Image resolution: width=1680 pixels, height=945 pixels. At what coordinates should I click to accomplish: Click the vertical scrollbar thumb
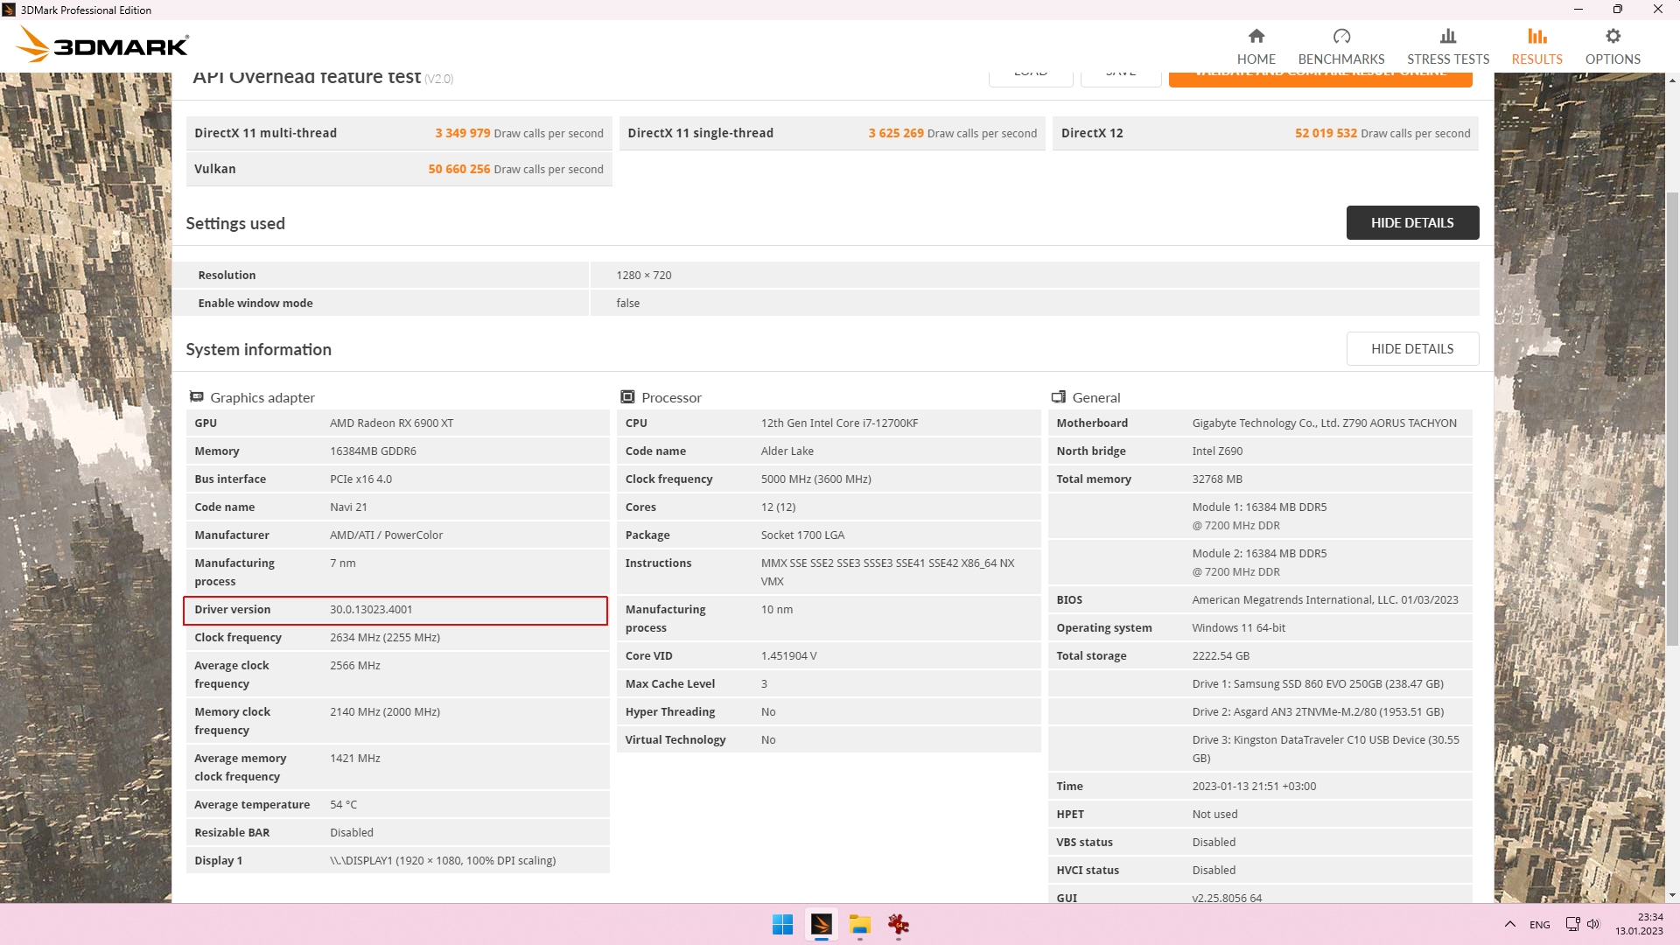pos(1672,420)
